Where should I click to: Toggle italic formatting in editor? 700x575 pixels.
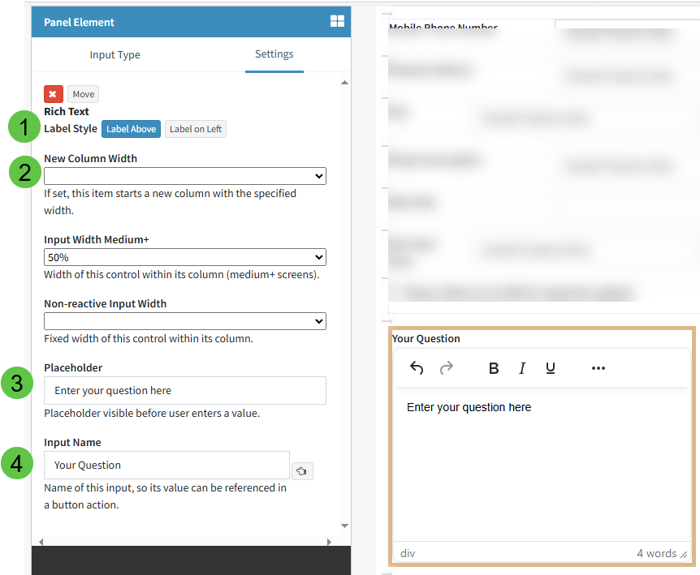tap(522, 368)
